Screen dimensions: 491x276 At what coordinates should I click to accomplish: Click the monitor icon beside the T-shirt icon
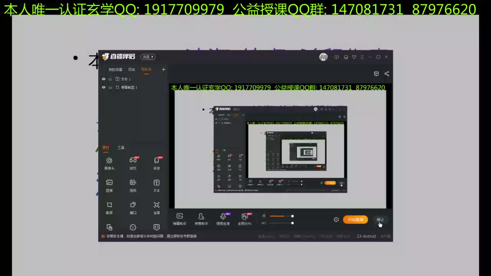(x=346, y=57)
